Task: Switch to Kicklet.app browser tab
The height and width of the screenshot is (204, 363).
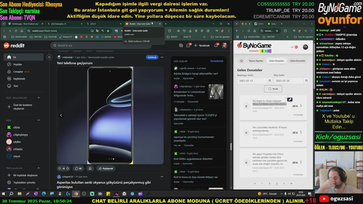Action: pyautogui.click(x=25, y=24)
